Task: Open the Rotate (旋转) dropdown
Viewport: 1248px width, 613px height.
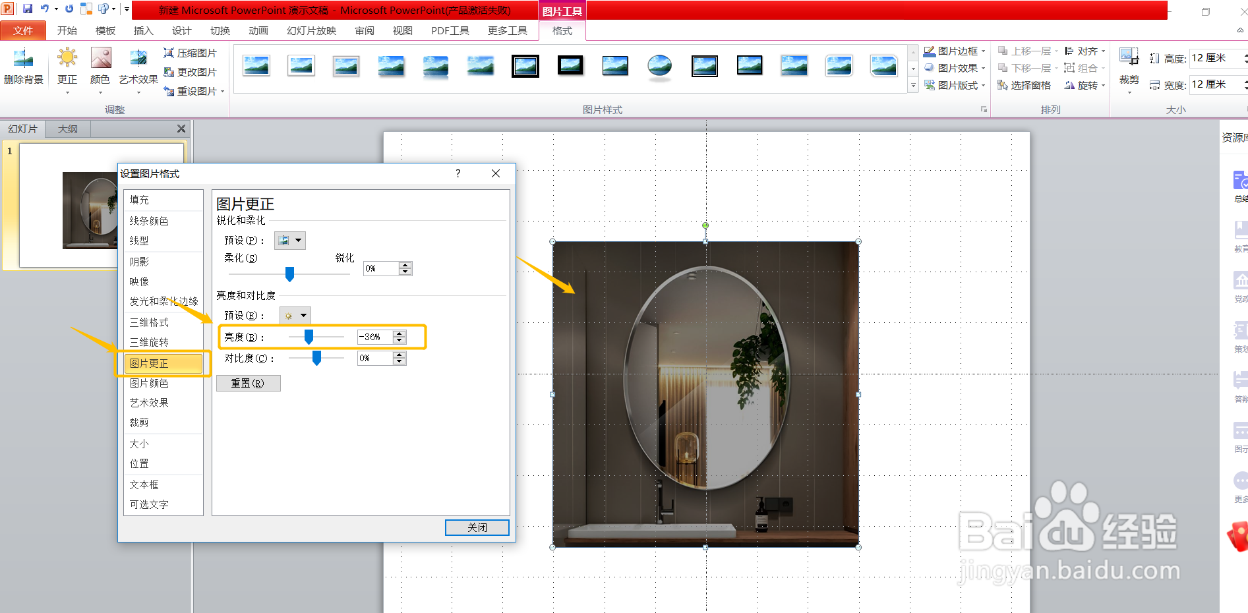Action: click(1085, 85)
